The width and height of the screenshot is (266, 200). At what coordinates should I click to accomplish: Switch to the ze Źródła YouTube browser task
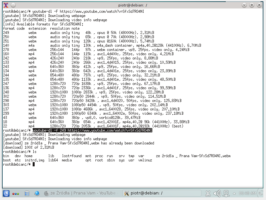[81, 193]
